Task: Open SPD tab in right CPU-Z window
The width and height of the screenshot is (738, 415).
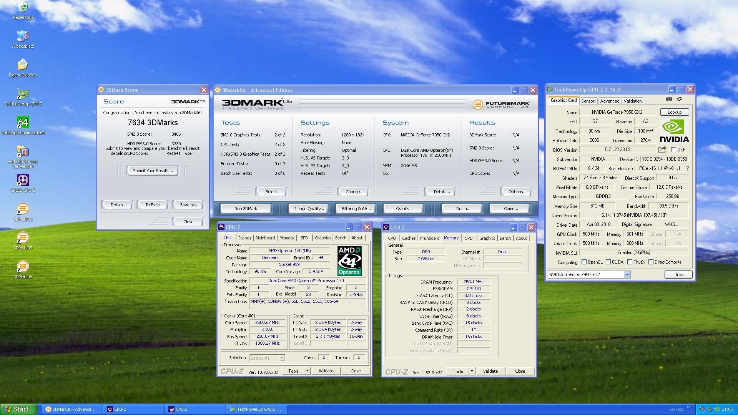Action: 469,238
